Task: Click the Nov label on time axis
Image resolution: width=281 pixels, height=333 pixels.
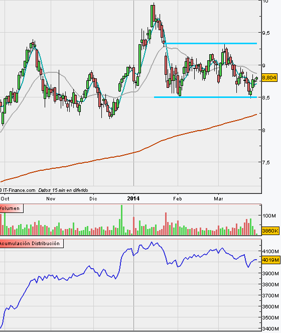Action: click(x=51, y=199)
